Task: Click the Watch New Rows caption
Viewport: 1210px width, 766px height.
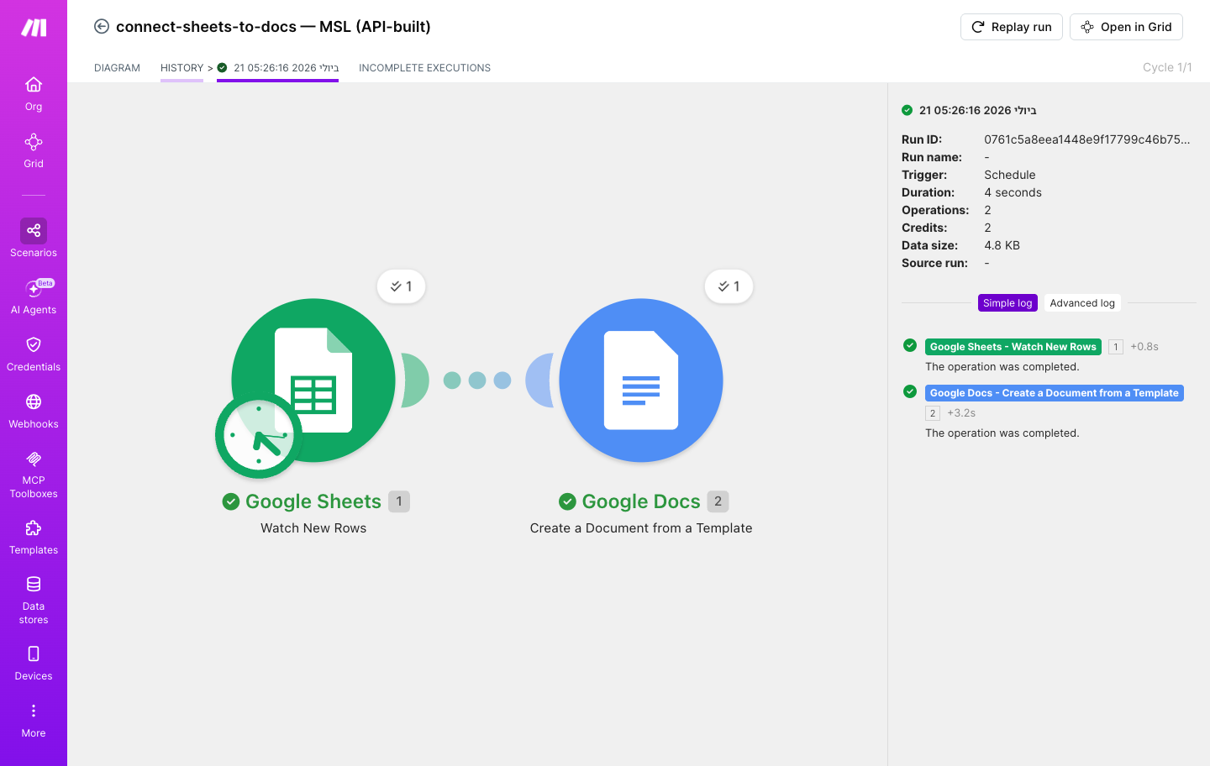Action: pos(313,528)
